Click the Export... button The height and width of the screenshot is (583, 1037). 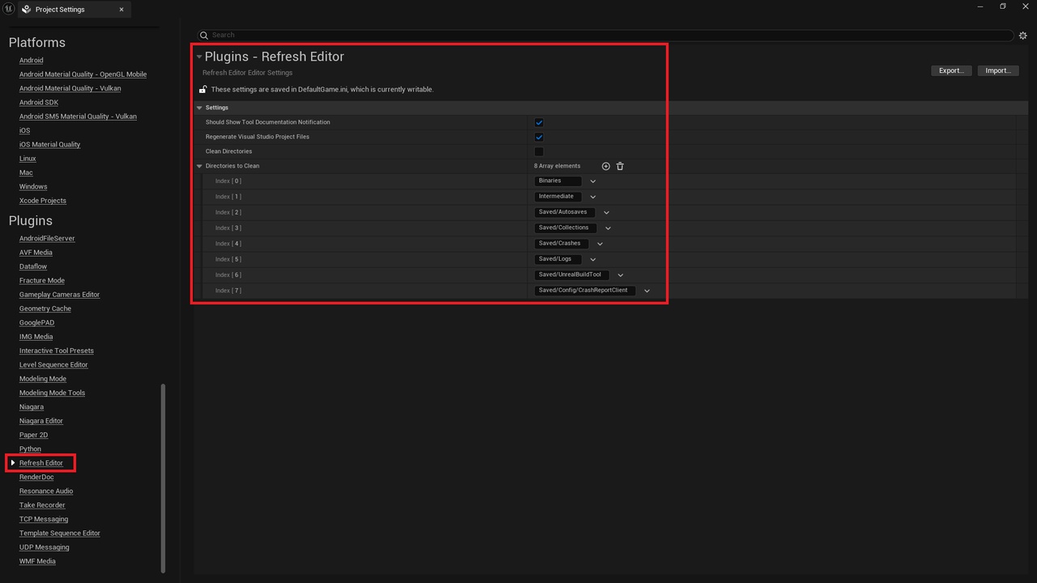click(951, 70)
